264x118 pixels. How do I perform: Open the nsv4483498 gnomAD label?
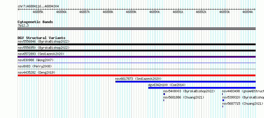pos(243,91)
